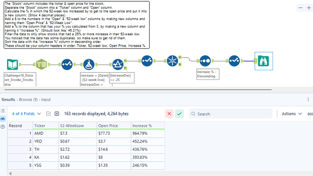
Task: Select the last Select tool before Browse
Action: [x=234, y=61]
